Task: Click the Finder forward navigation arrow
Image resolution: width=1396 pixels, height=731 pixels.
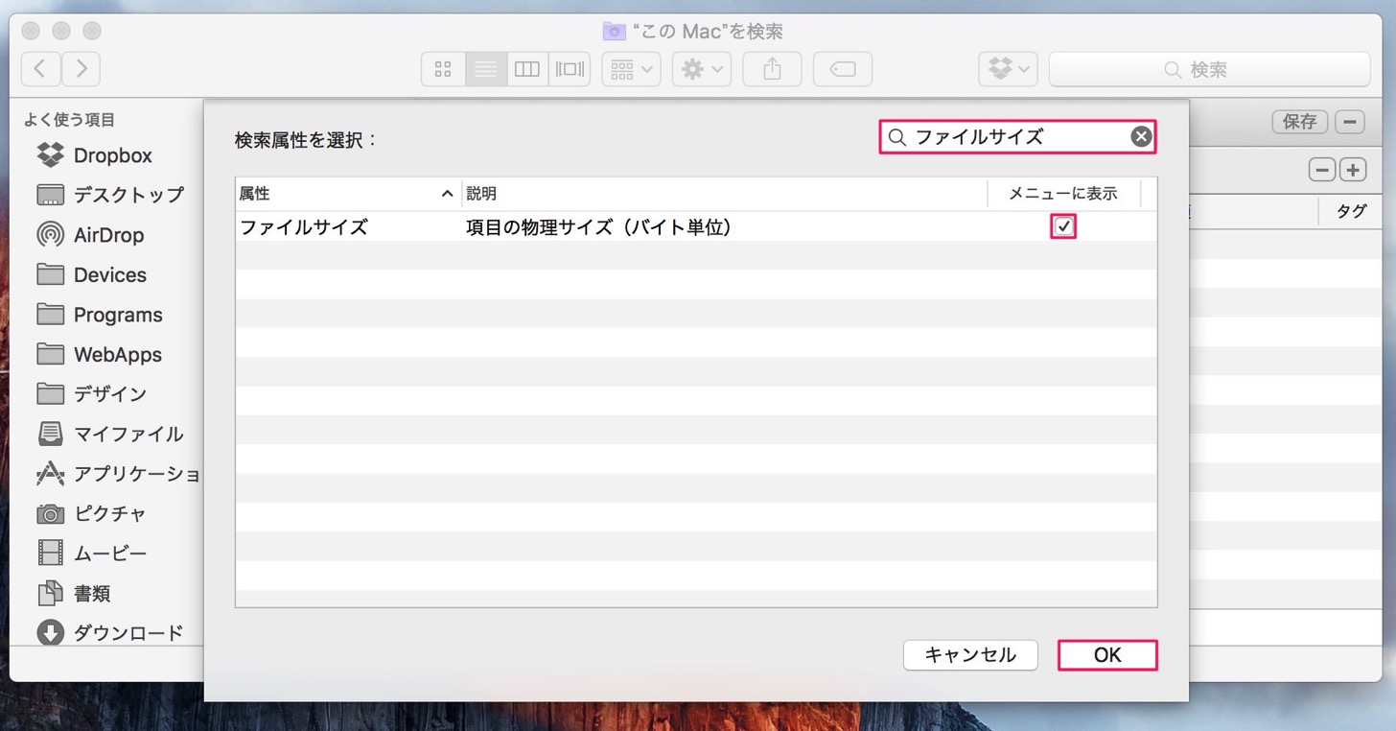Action: 81,69
